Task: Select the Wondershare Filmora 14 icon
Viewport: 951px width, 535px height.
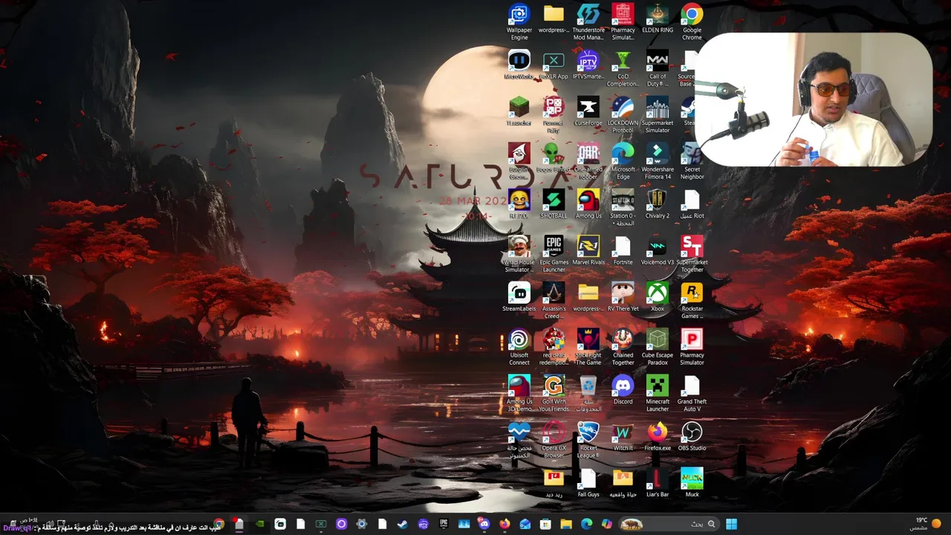Action: coord(658,161)
